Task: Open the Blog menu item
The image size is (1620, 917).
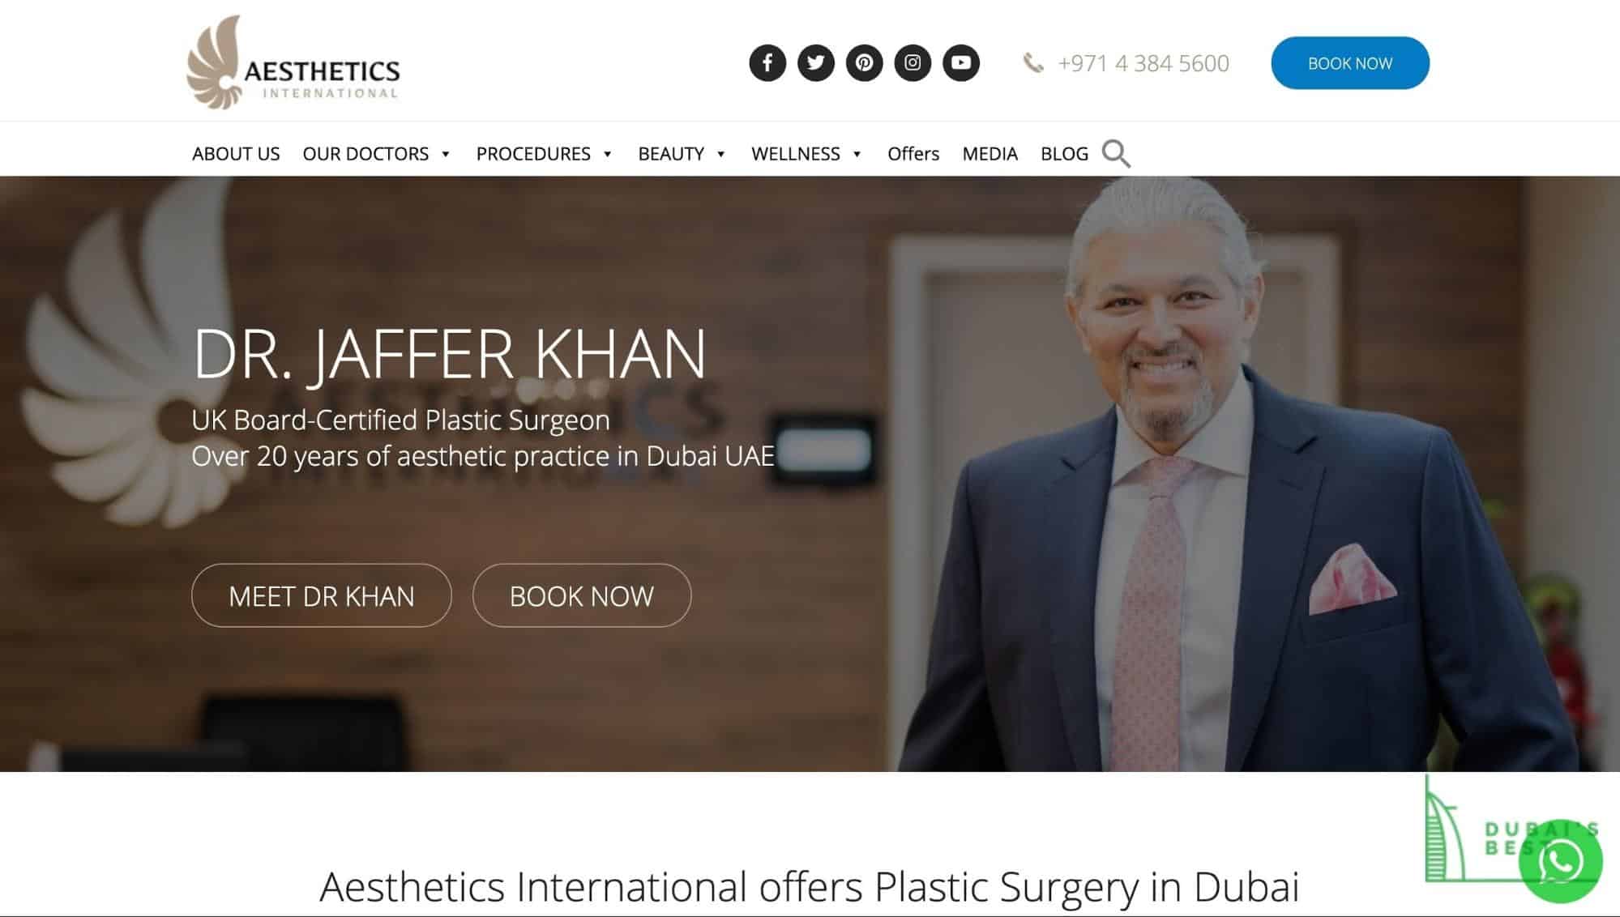Action: point(1064,154)
